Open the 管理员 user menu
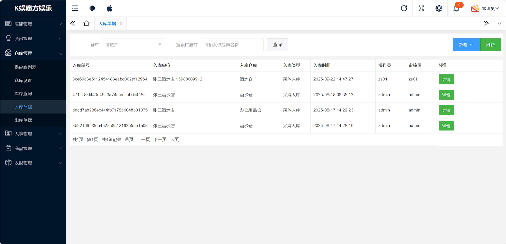 click(x=486, y=8)
